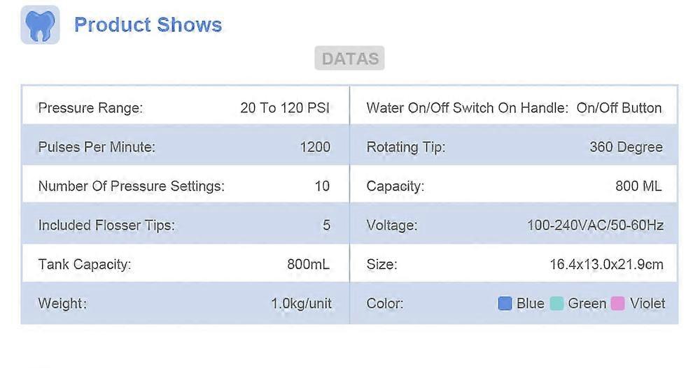This screenshot has height=368, width=700.
Task: Click the Rotating Tip label
Action: tap(406, 147)
